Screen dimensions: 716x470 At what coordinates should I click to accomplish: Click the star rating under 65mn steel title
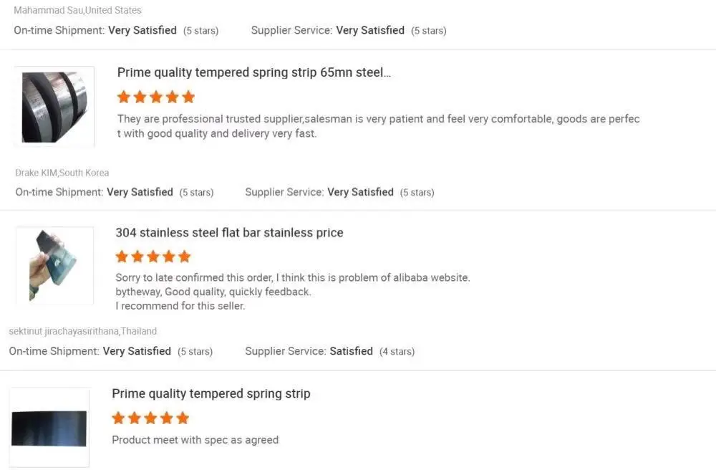[x=156, y=97]
